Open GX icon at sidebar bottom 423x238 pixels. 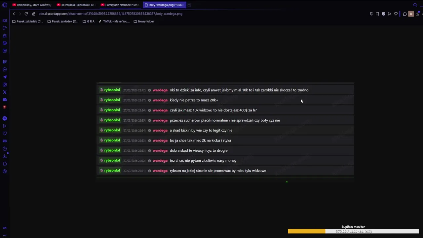tap(5, 228)
